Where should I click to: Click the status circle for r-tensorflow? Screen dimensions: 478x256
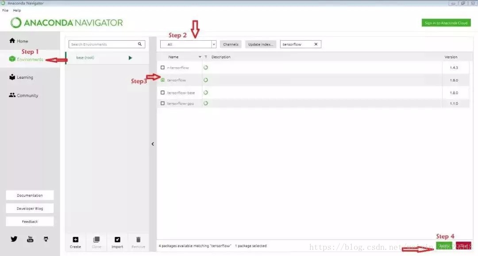tap(206, 68)
